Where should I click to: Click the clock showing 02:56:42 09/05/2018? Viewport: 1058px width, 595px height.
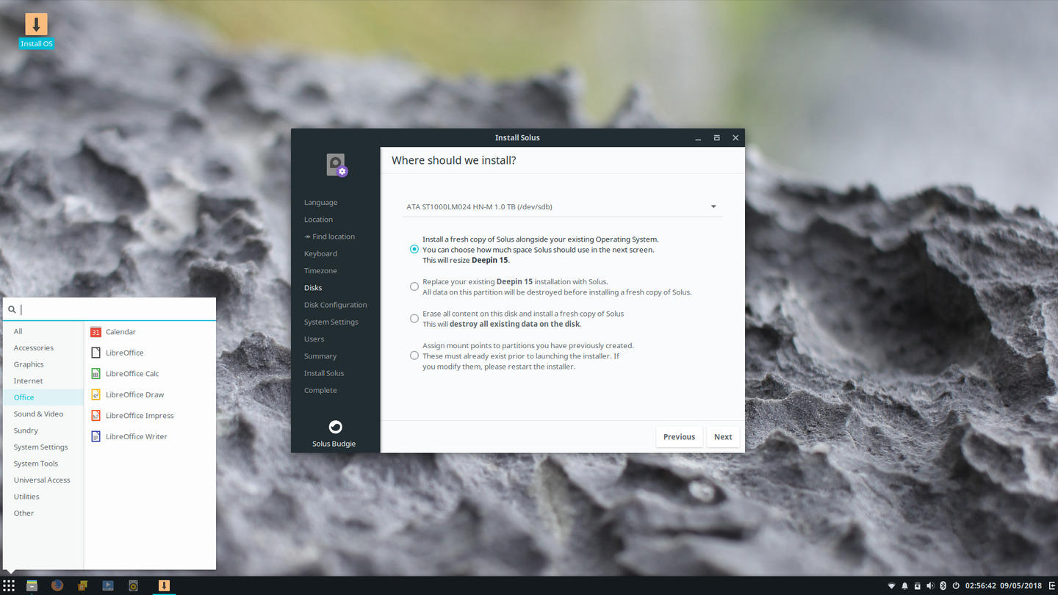[x=1003, y=585]
